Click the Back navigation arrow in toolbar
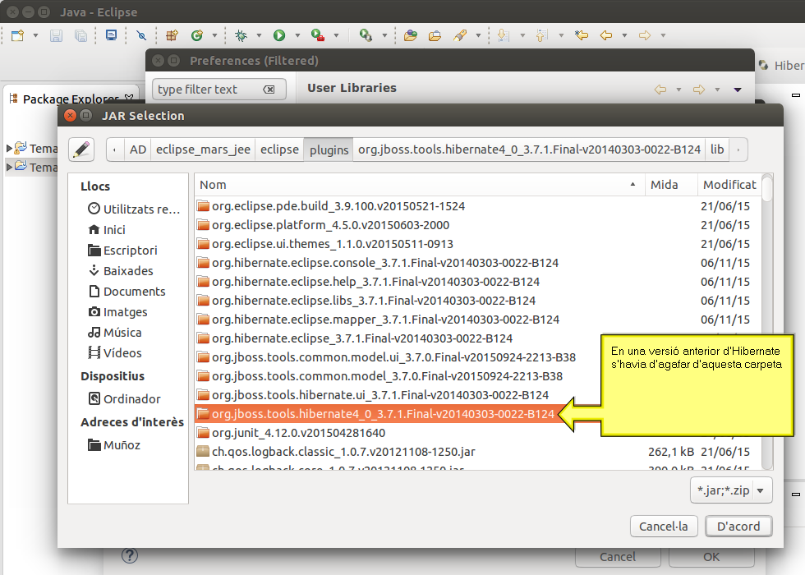805x575 pixels. [606, 35]
